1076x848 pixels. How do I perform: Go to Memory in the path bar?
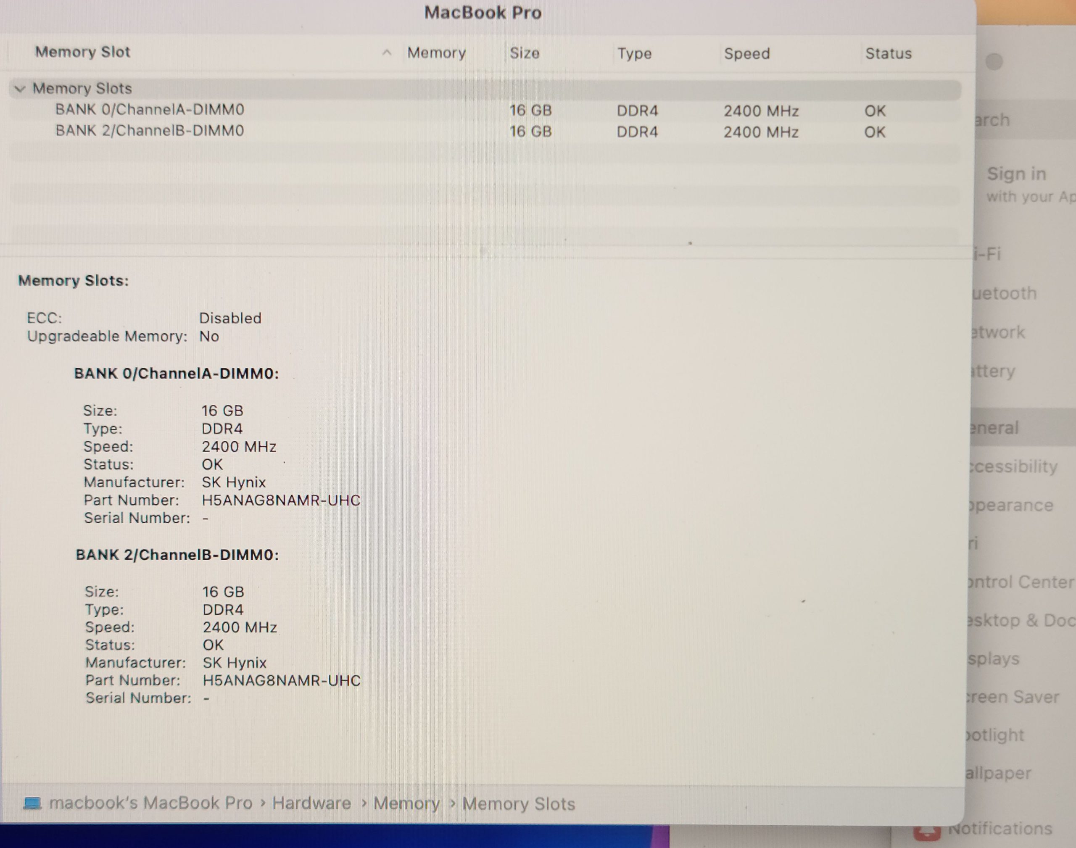pos(406,804)
